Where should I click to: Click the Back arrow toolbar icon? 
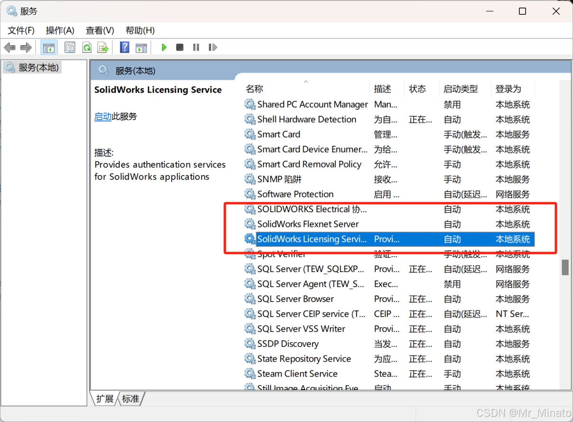click(9, 47)
